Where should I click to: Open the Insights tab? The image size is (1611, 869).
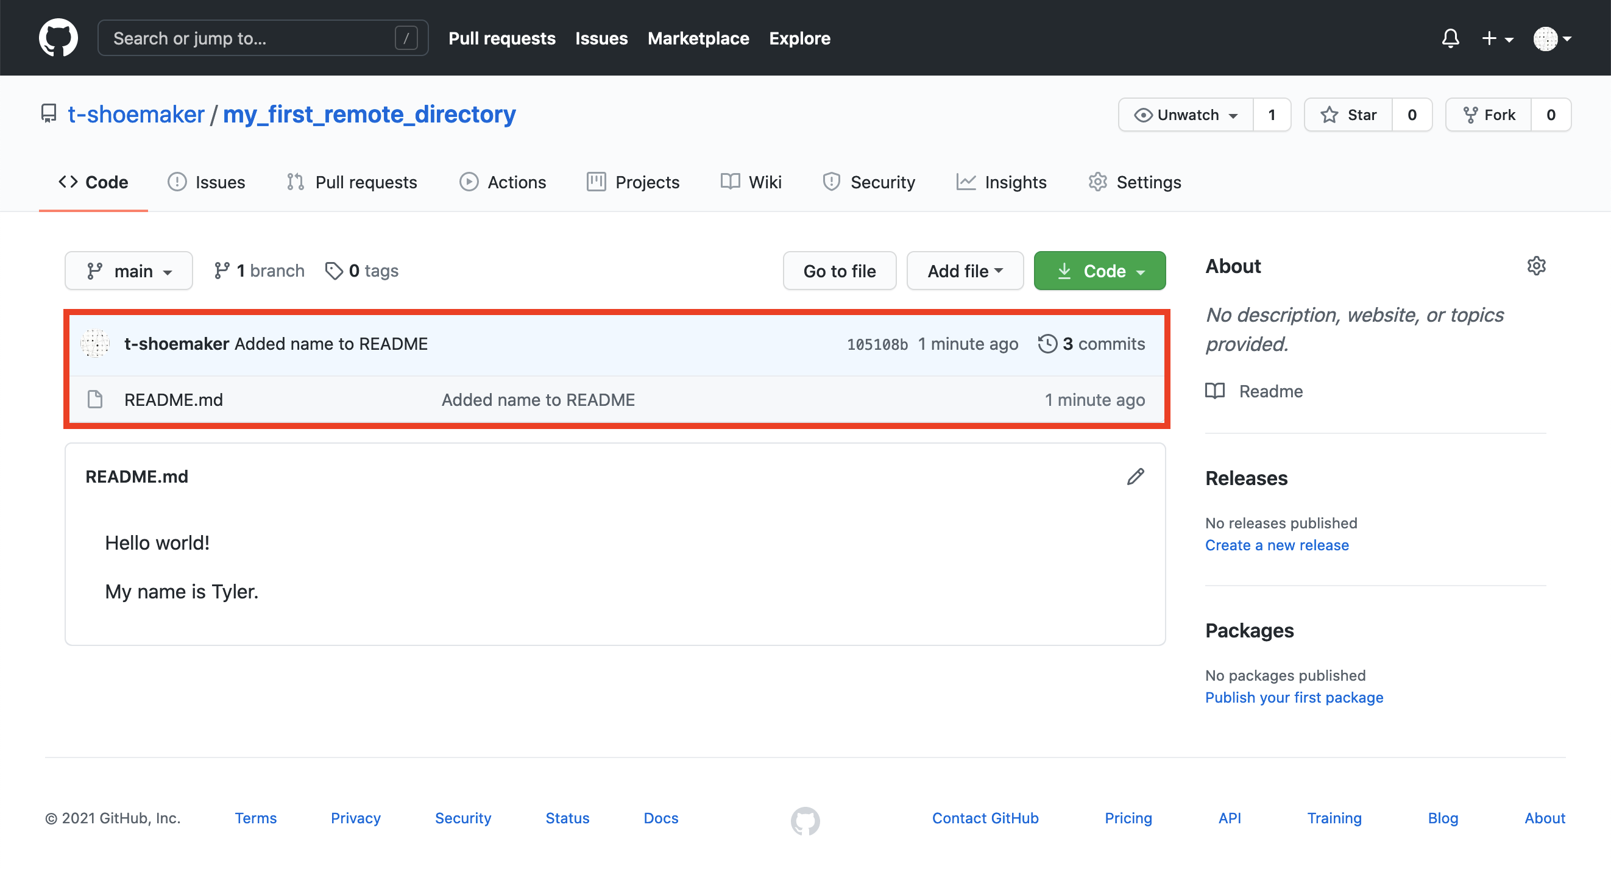(x=1001, y=182)
